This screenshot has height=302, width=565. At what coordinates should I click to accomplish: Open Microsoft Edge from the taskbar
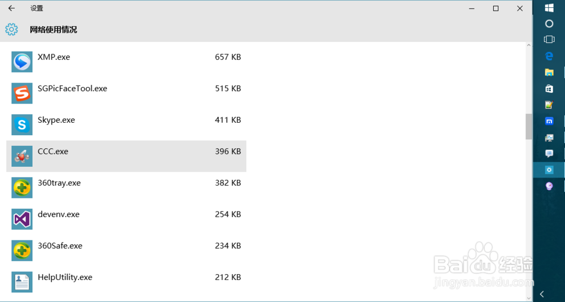[x=549, y=56]
